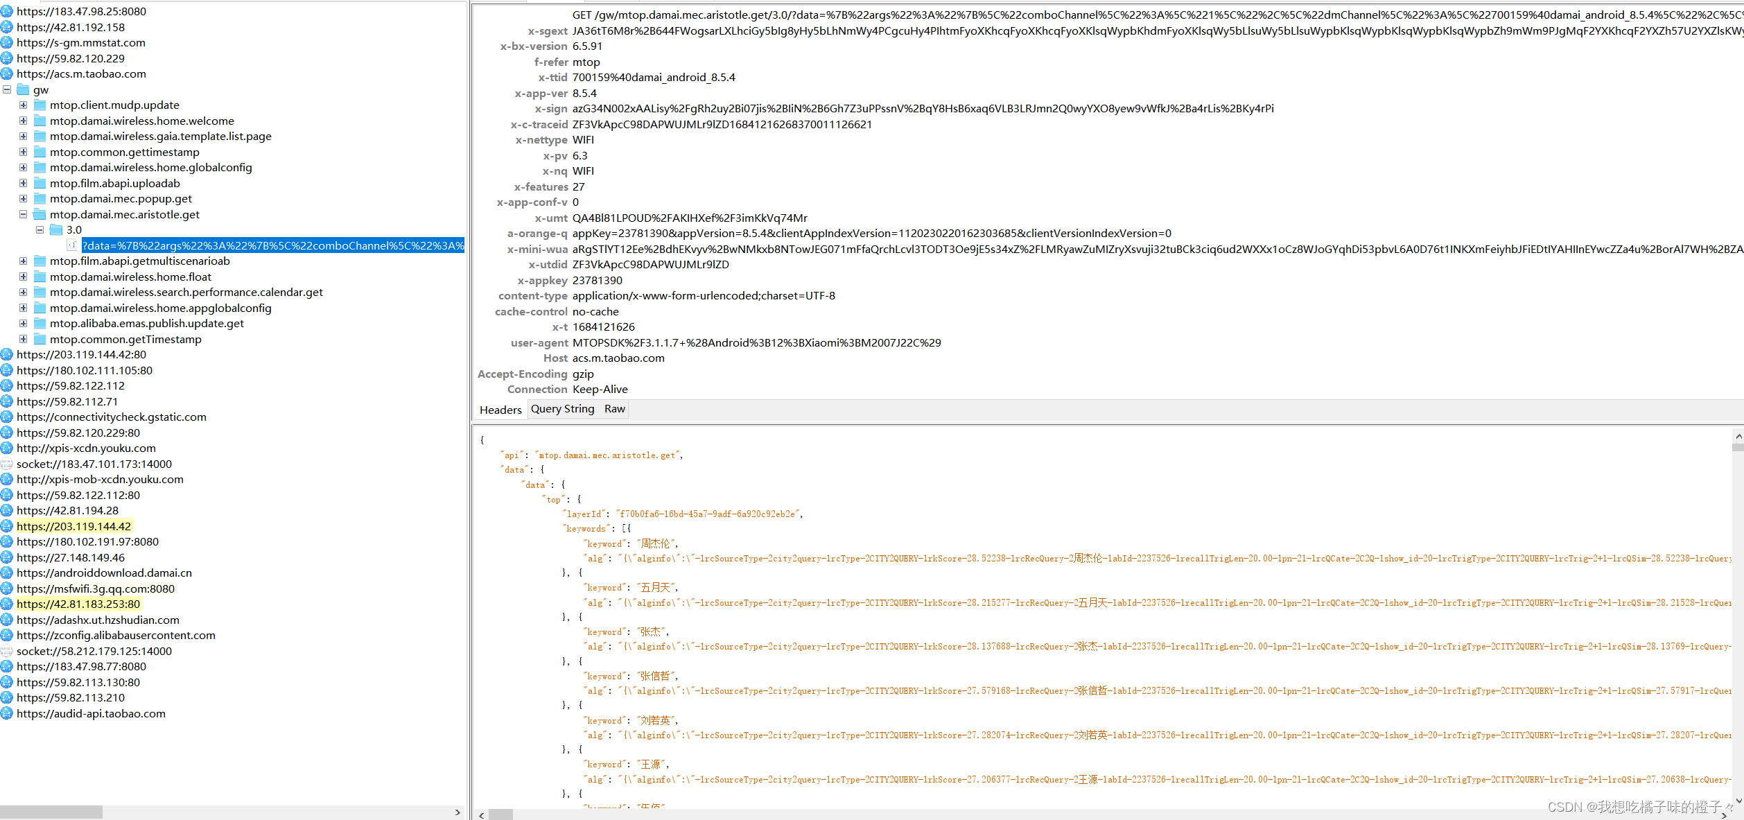Click the gw folder icon
This screenshot has height=820, width=1744.
click(x=23, y=89)
